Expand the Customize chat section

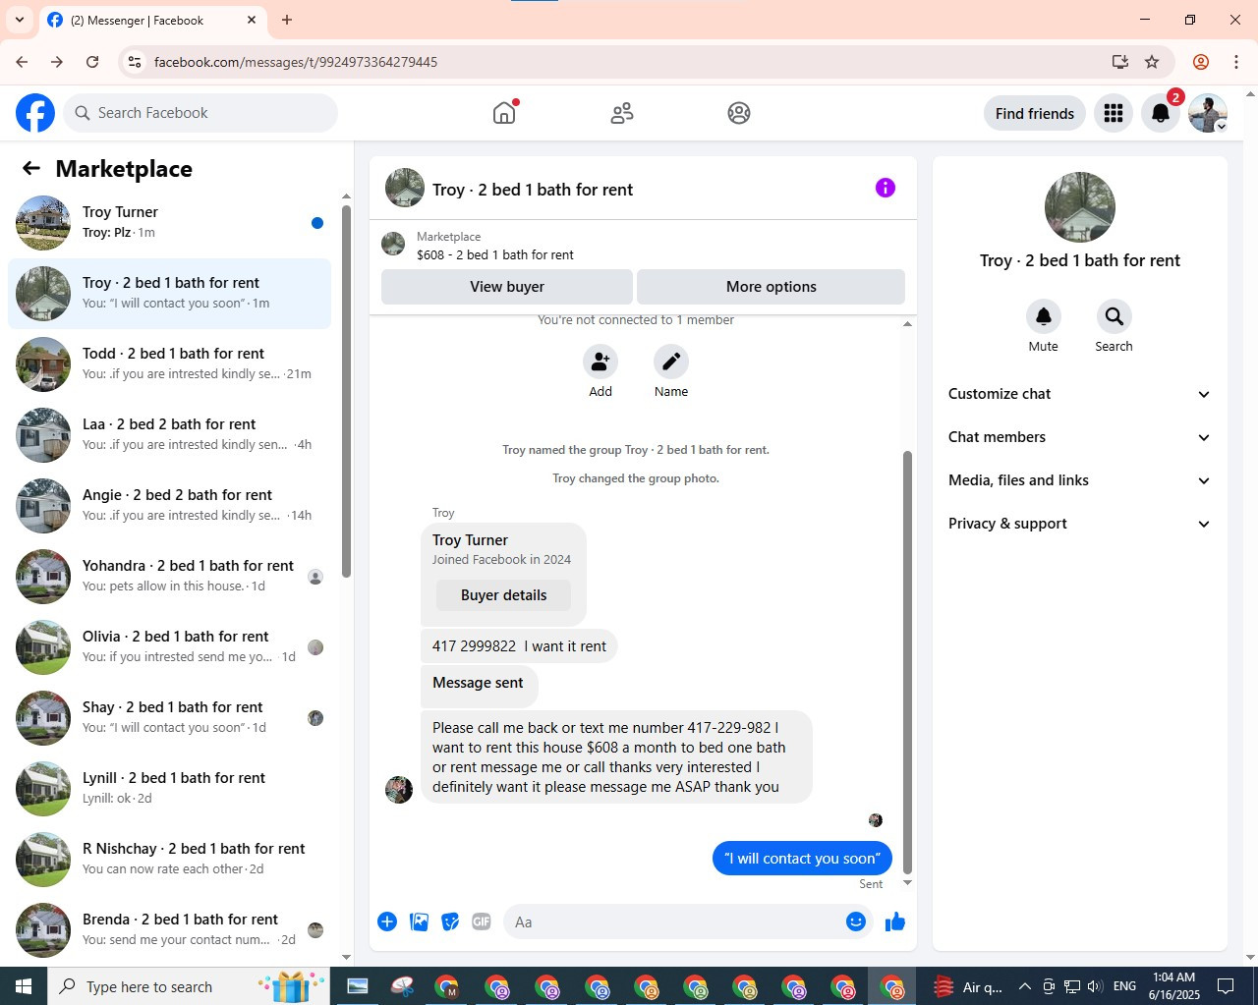[1079, 394]
